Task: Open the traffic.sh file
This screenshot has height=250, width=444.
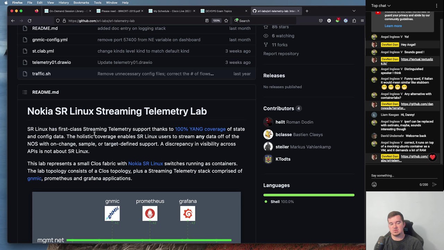Action: click(x=41, y=74)
